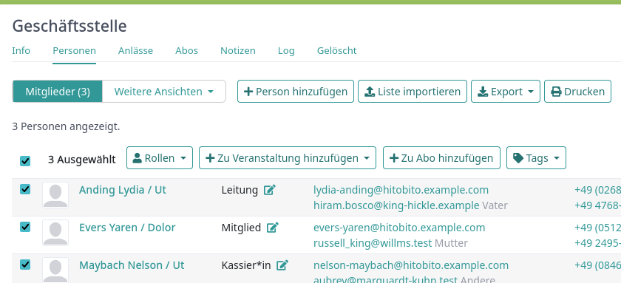621x283 pixels.
Task: Click the '3 Personen angezeigt.' text
Action: tap(66, 126)
